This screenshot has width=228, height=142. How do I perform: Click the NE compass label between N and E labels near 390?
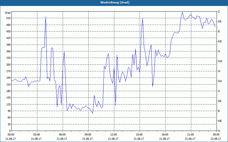coord(220,41)
